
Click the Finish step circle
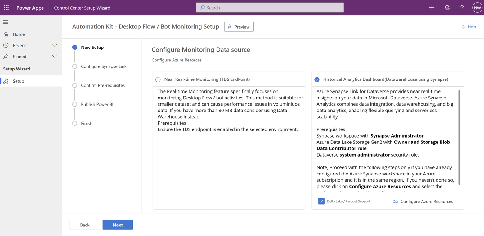[74, 123]
